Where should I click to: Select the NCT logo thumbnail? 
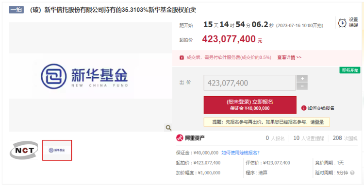click(x=24, y=150)
